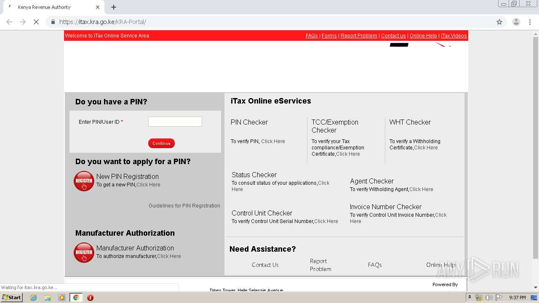The image size is (539, 303).
Task: Open network status icon in tray
Action: point(479,298)
